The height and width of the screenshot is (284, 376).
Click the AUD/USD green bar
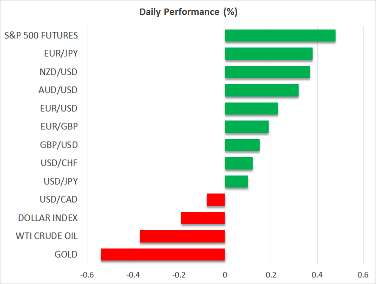click(262, 90)
